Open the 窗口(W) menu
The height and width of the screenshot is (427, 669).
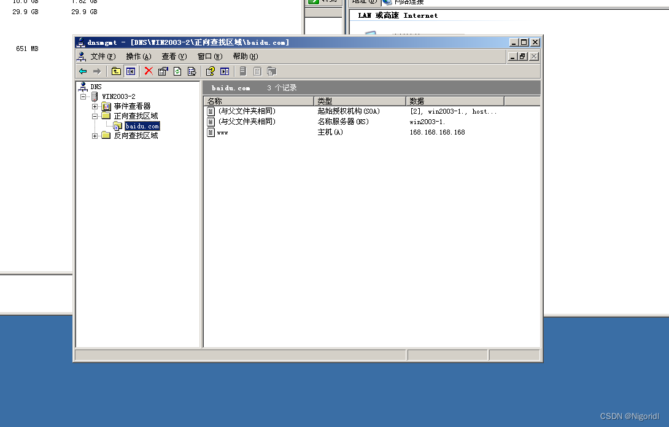pos(210,57)
